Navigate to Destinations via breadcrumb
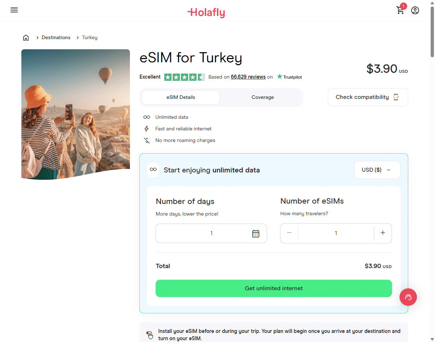This screenshot has height=342, width=435. tap(56, 37)
